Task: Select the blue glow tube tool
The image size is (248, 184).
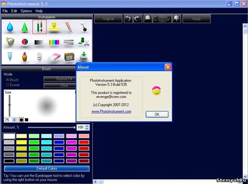Action: click(10, 57)
